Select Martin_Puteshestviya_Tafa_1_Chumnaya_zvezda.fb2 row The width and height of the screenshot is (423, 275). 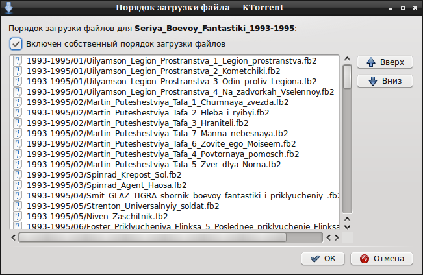click(175, 102)
